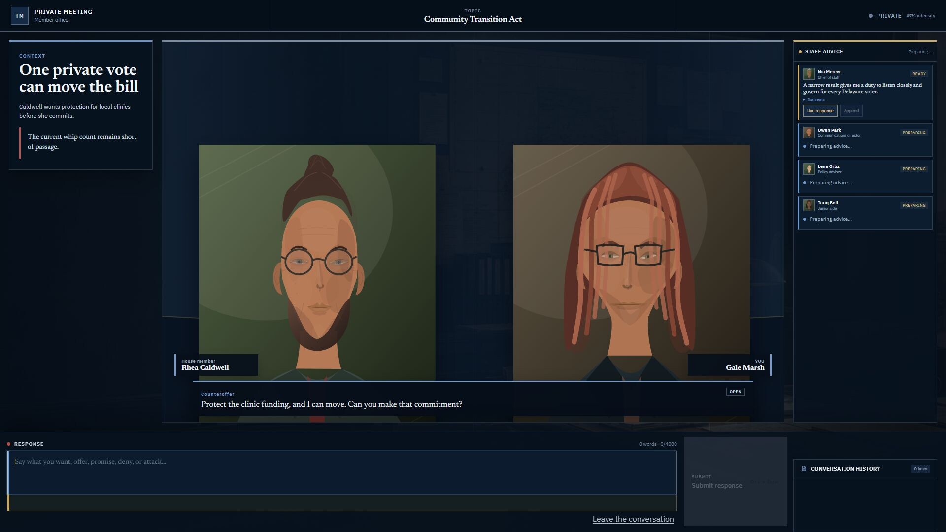Click the counteroffer dialogue text
Viewport: 946px width, 532px height.
[332, 404]
